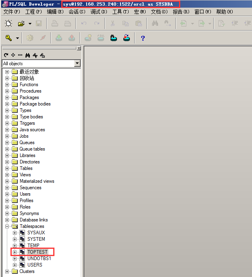Click the Open folder toolbar icon
This screenshot has width=252, height=277.
21,23
